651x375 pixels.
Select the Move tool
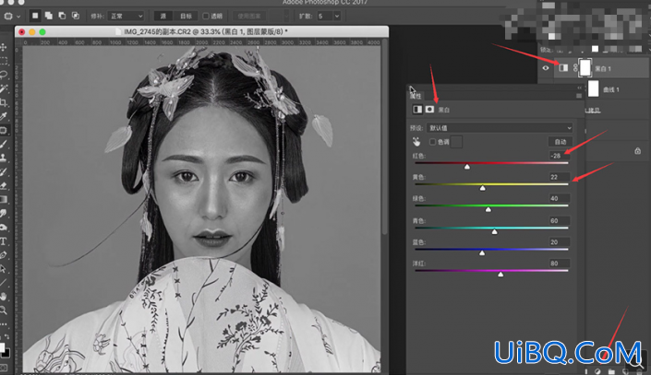click(4, 47)
